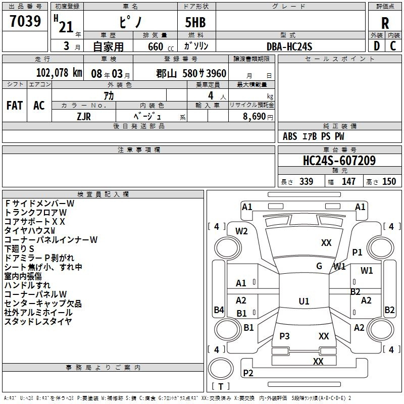Click the exterior grade D

click(376, 46)
